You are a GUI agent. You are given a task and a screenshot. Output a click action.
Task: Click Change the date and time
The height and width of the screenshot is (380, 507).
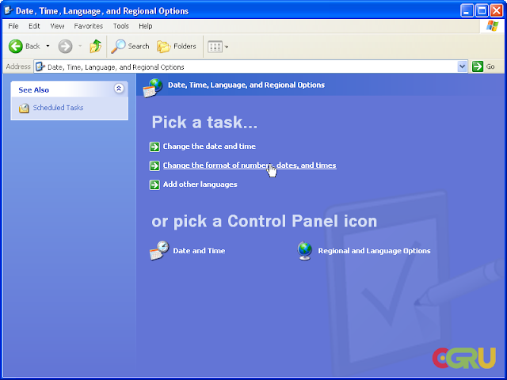209,146
